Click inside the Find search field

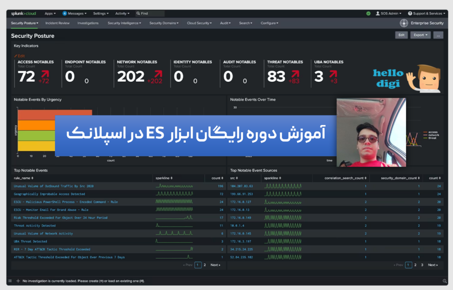[x=150, y=13]
